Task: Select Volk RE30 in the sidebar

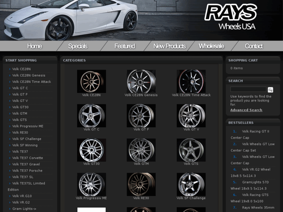Action: coord(20,132)
